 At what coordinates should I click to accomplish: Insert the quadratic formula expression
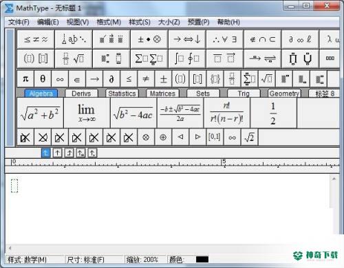(x=180, y=113)
